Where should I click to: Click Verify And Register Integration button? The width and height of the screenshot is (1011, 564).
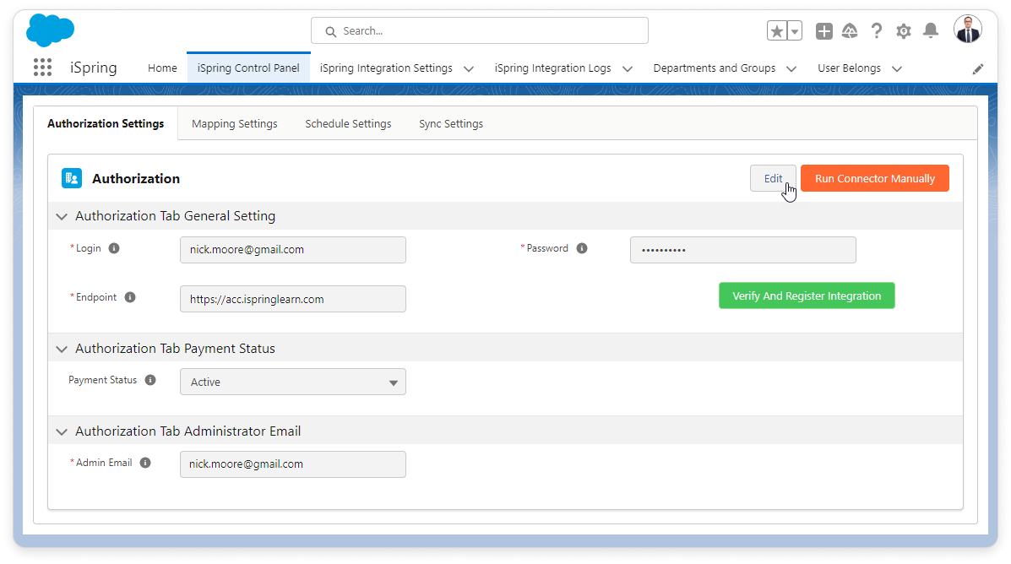806,296
